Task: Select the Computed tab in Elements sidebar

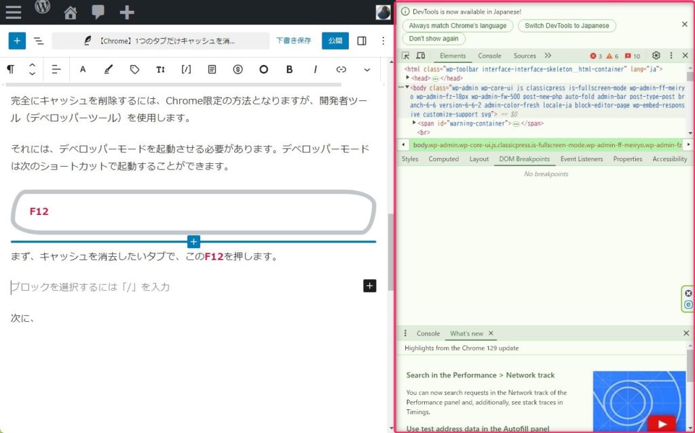Action: pos(443,159)
